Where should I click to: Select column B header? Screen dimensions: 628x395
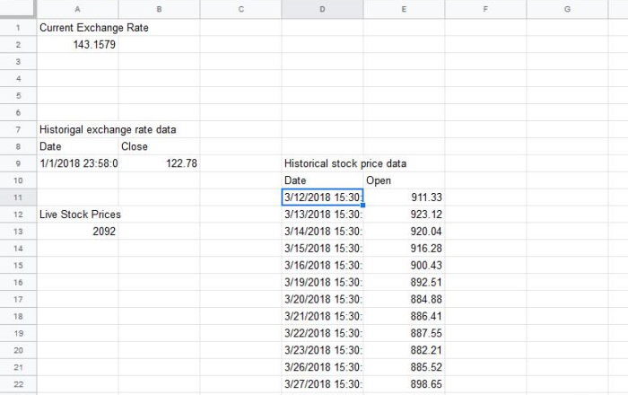click(159, 9)
